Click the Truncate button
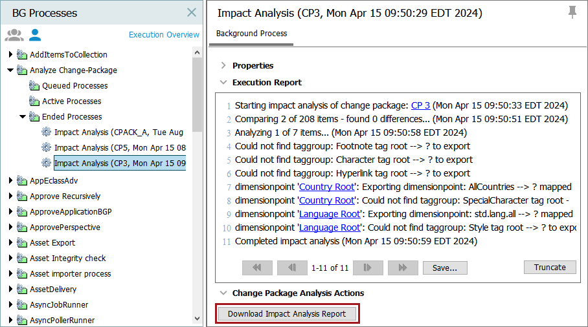 tap(550, 268)
